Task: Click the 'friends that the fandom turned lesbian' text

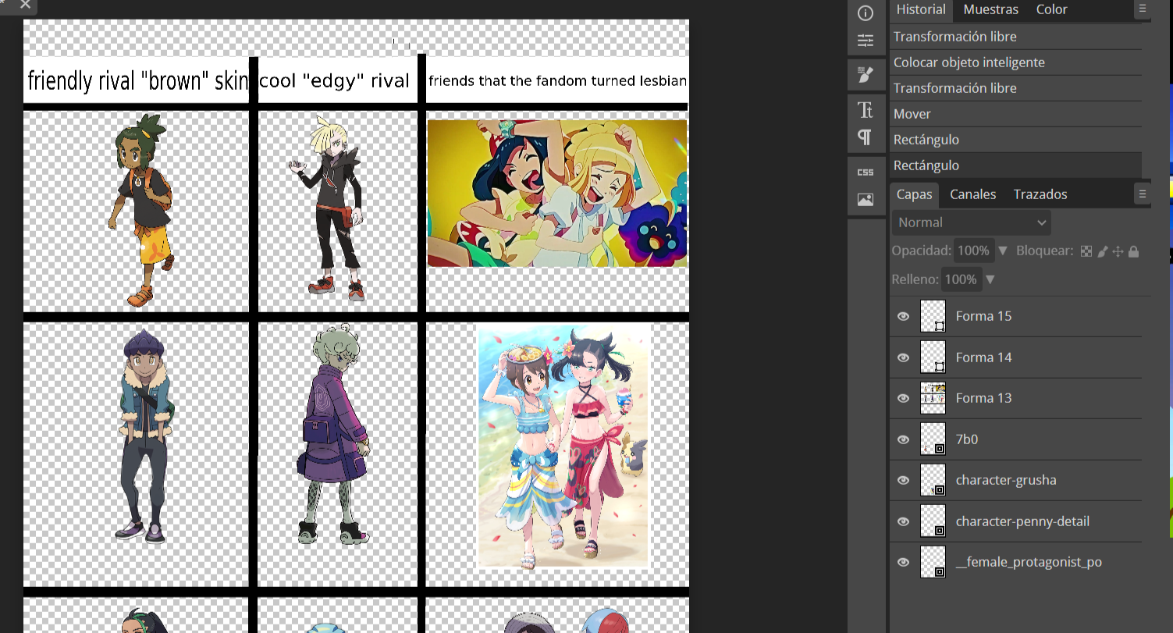Action: 557,80
